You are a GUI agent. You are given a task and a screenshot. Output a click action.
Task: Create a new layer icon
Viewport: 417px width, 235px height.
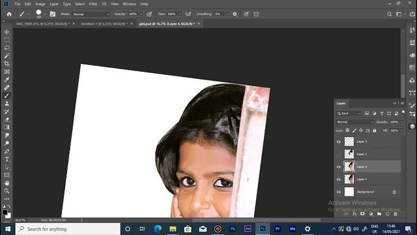(387, 213)
